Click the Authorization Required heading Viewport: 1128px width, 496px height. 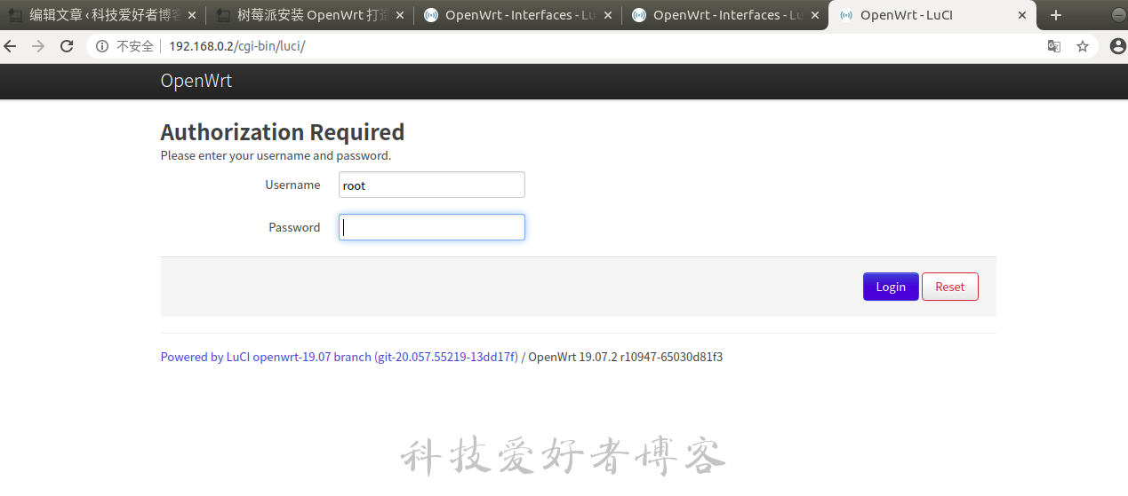tap(283, 132)
